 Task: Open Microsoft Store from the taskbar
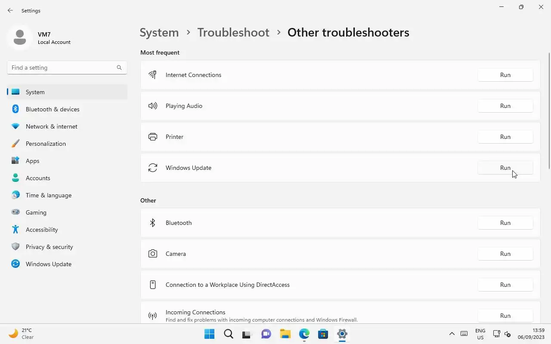(323, 334)
